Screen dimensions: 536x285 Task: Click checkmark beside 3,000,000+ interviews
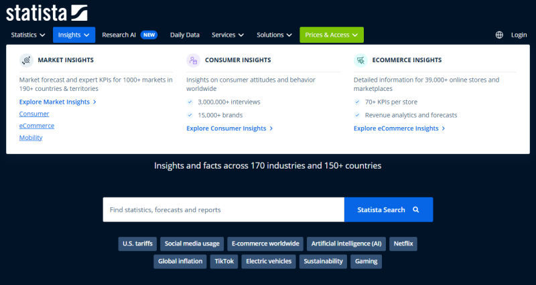[x=190, y=102]
